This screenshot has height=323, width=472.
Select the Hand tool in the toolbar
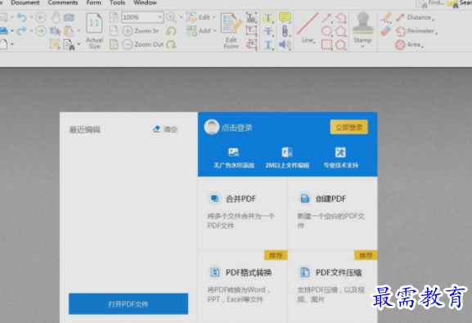point(55,17)
